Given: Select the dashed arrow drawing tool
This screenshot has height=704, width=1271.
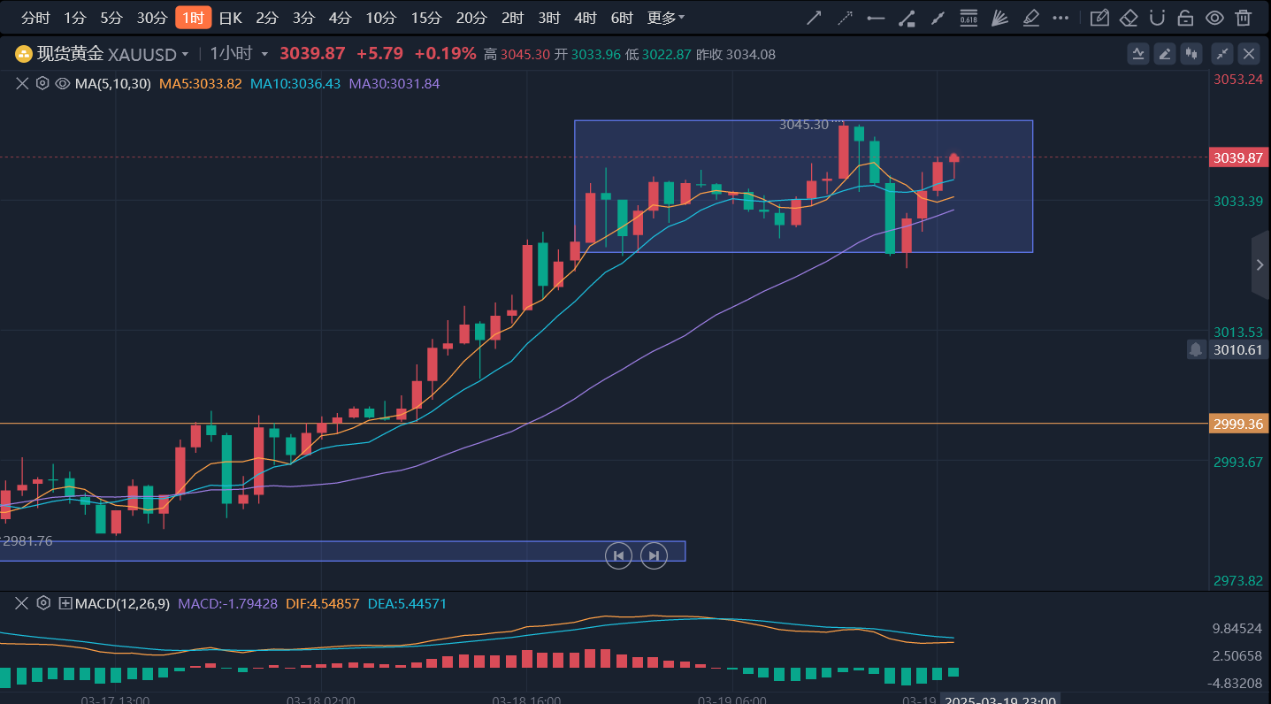Looking at the screenshot, I should coord(846,18).
